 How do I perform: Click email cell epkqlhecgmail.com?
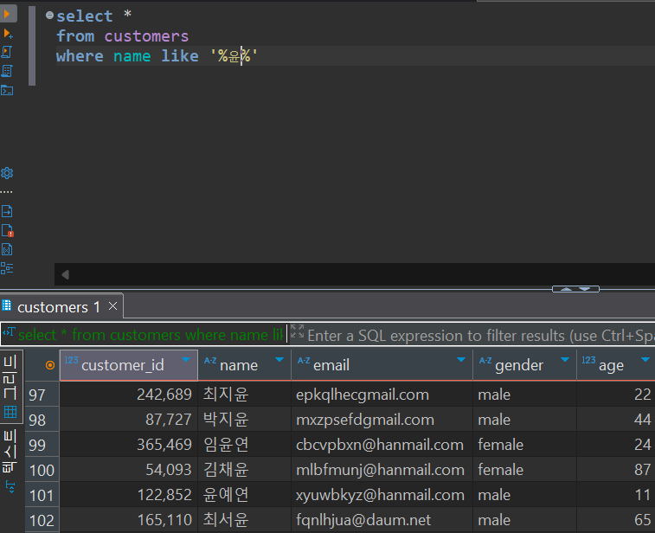click(x=382, y=395)
